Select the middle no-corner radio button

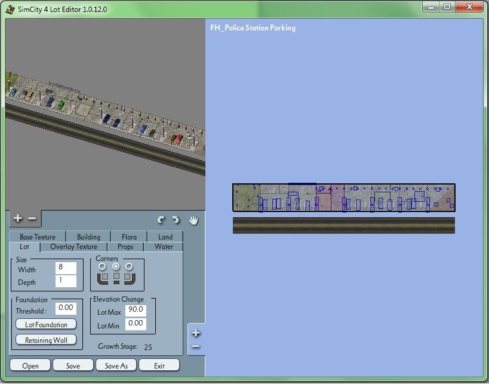(x=116, y=267)
